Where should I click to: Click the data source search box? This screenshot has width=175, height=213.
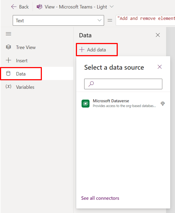pyautogui.click(x=123, y=84)
